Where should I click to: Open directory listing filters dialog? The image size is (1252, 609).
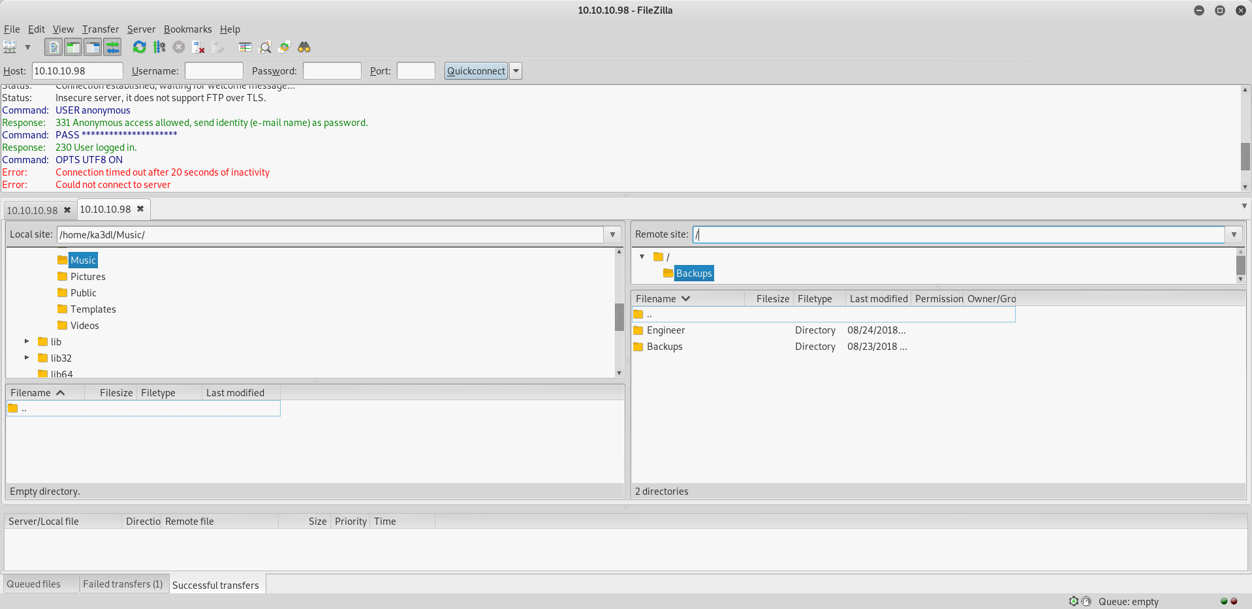245,47
